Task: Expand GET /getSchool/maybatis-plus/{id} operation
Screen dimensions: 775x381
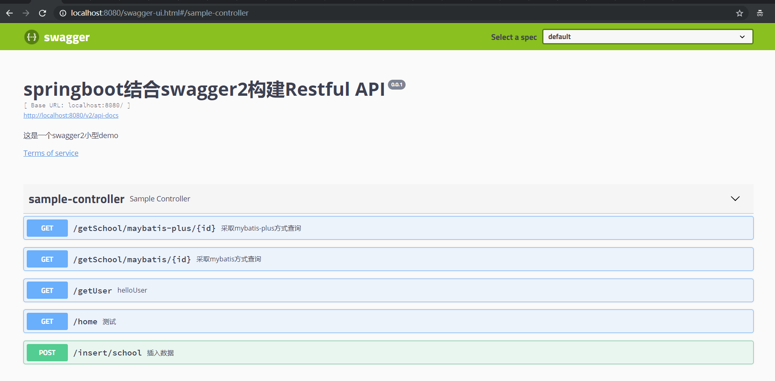Action: (x=388, y=228)
